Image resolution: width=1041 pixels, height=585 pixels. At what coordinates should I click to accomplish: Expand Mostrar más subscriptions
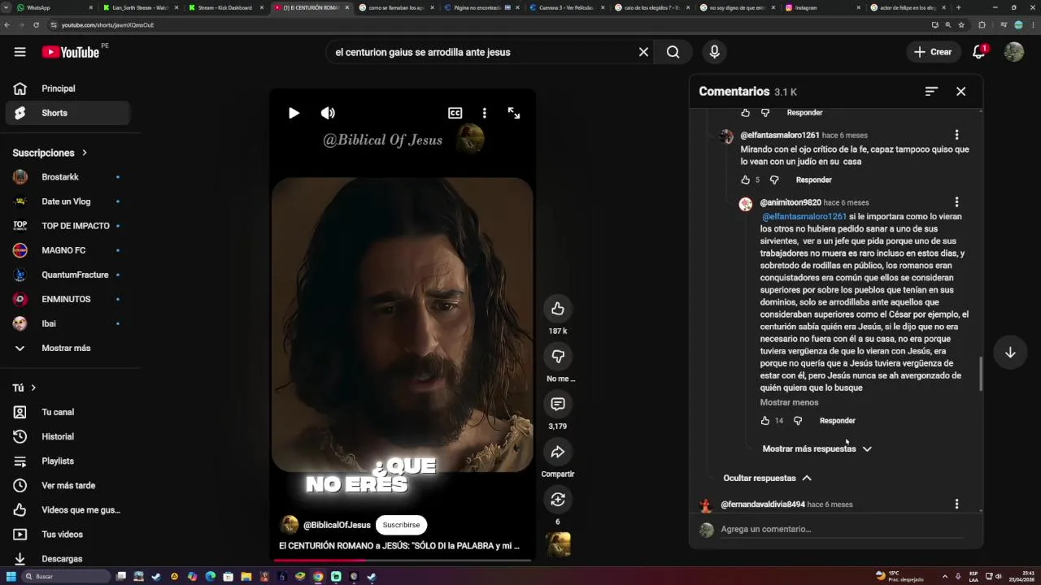(x=68, y=348)
